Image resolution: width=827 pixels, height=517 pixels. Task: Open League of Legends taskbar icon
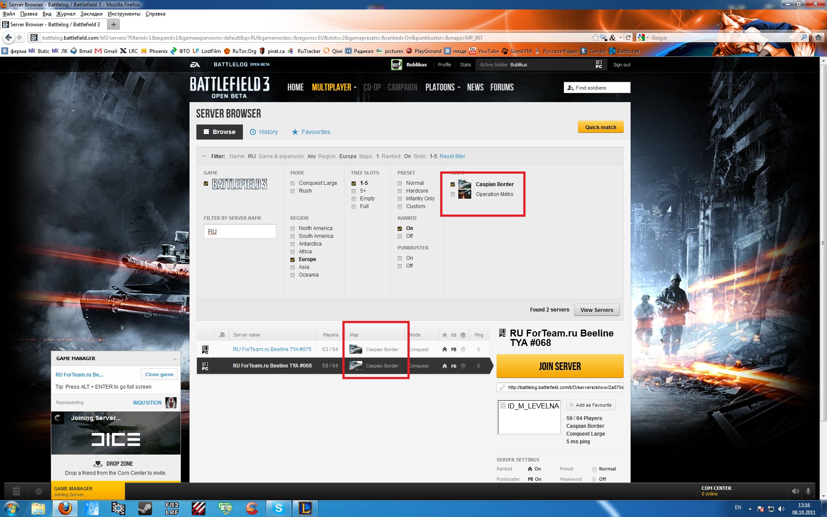tap(305, 508)
